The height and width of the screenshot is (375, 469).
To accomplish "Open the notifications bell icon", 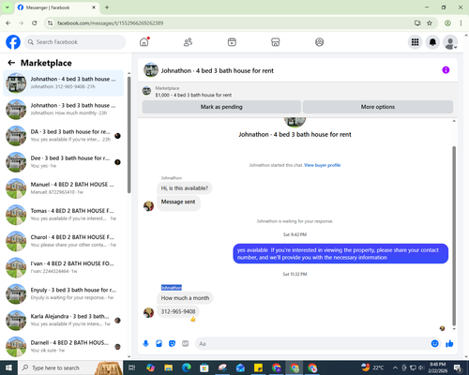I will (x=432, y=42).
